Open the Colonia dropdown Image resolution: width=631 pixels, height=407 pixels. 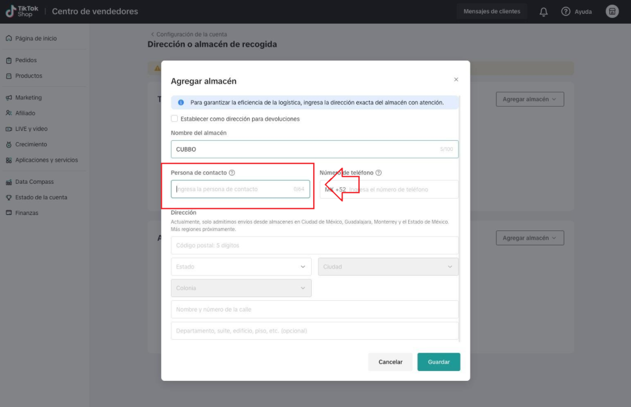click(x=241, y=288)
